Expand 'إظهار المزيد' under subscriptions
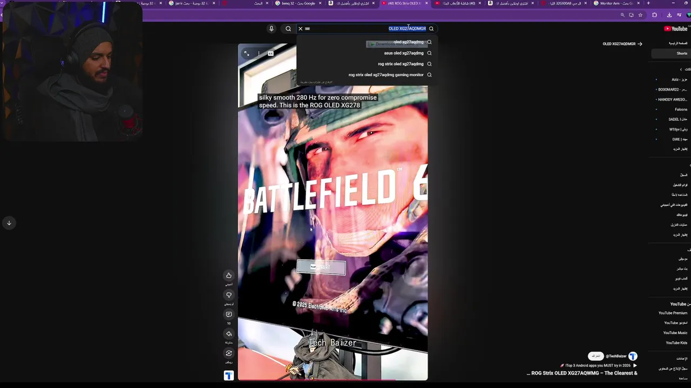Viewport: 691px width, 388px height. click(680, 149)
